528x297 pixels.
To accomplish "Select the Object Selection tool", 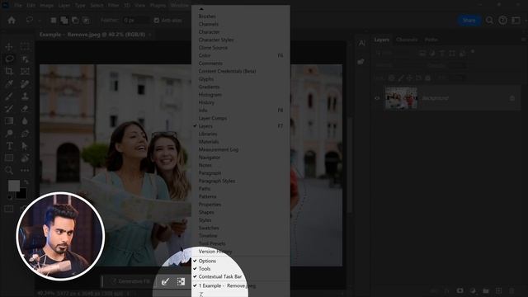I will pyautogui.click(x=25, y=59).
